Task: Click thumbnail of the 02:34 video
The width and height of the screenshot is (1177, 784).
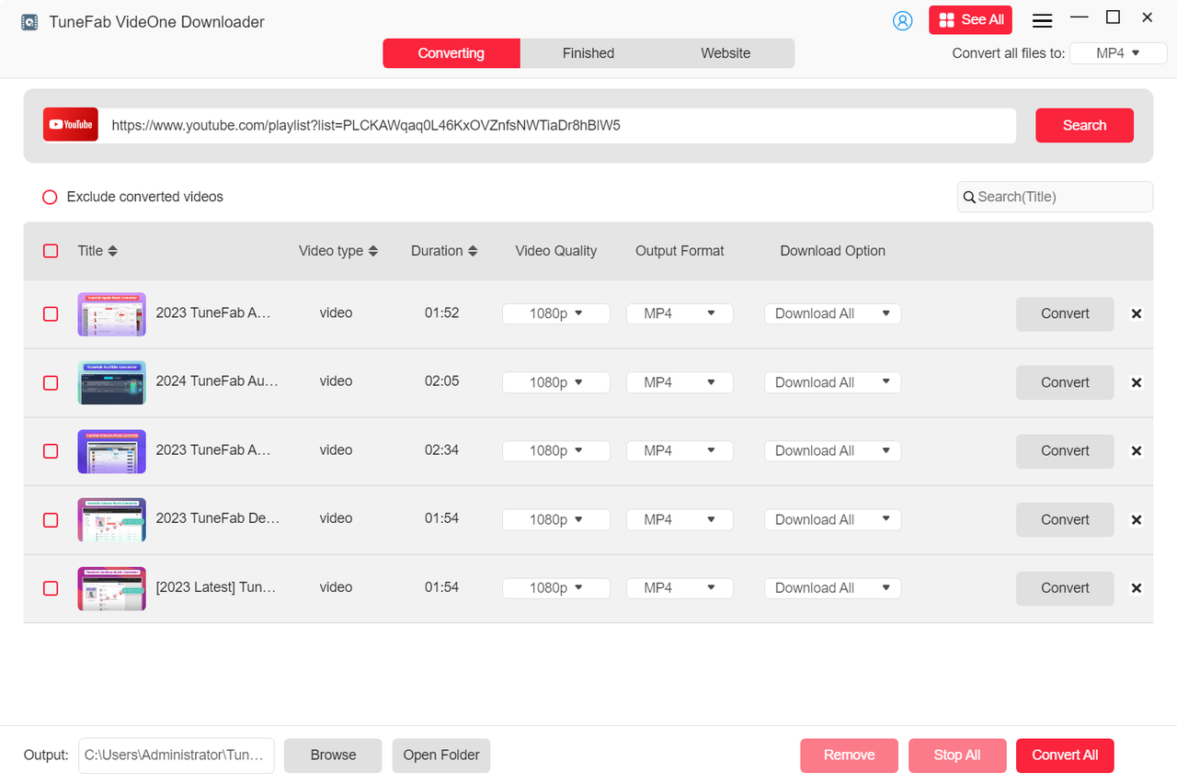Action: click(111, 450)
